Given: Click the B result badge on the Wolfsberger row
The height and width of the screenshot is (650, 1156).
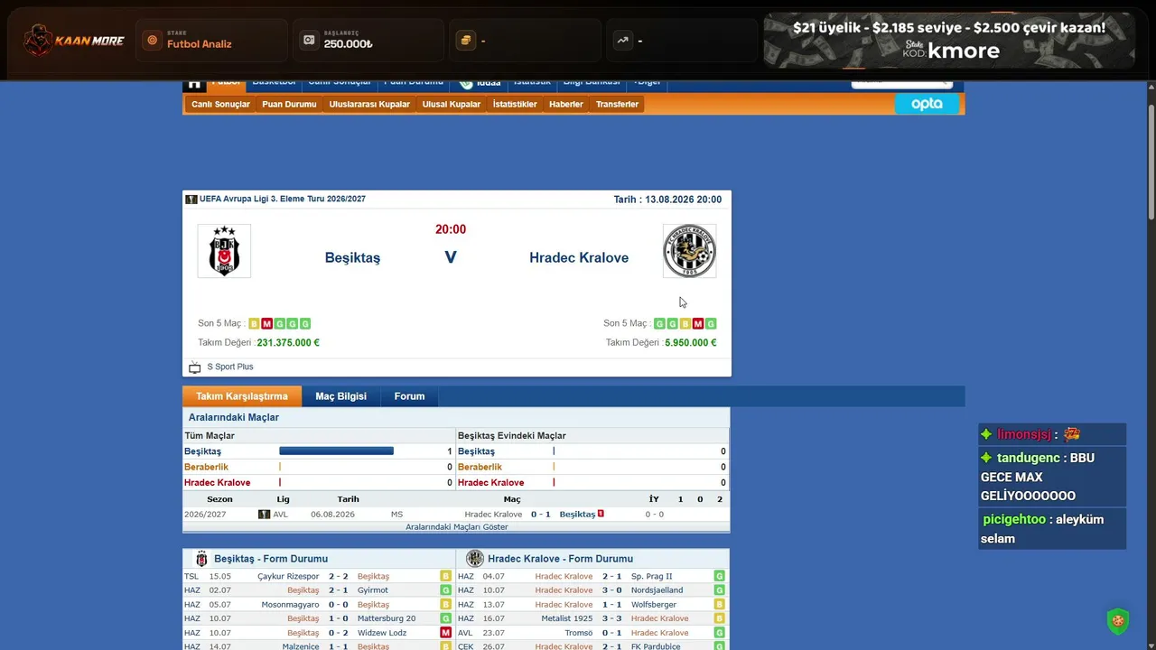Looking at the screenshot, I should point(720,605).
